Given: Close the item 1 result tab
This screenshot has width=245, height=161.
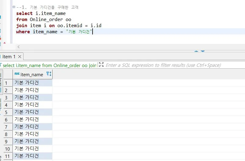Looking at the screenshot, I should pyautogui.click(x=20, y=56).
